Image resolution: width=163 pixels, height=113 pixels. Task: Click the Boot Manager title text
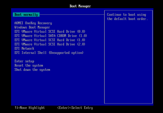pos(80,6)
